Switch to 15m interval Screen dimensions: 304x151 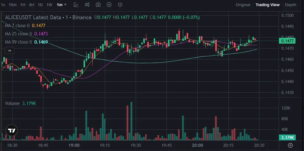coord(13,5)
